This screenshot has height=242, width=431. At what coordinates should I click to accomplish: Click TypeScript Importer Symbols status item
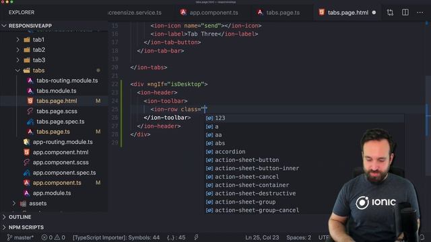[x=116, y=237]
